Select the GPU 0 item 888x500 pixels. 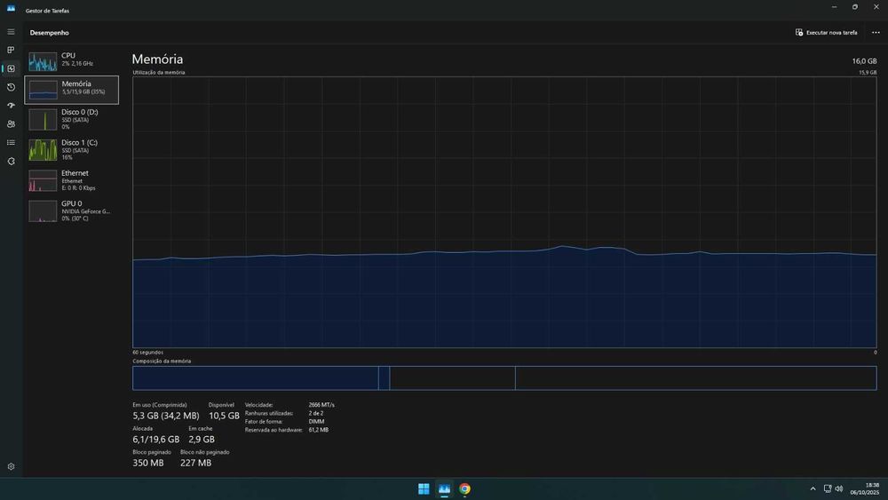(x=71, y=210)
